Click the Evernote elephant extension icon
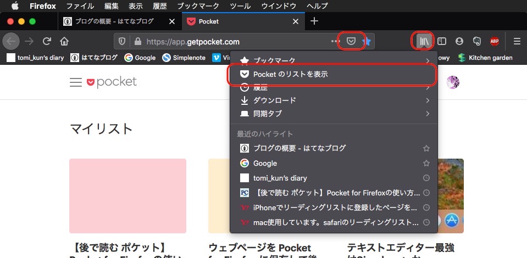This screenshot has height=258, width=527. (x=476, y=41)
